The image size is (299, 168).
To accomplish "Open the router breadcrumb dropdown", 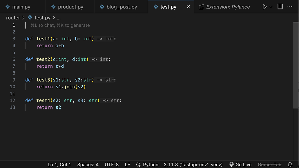I will click(13, 17).
